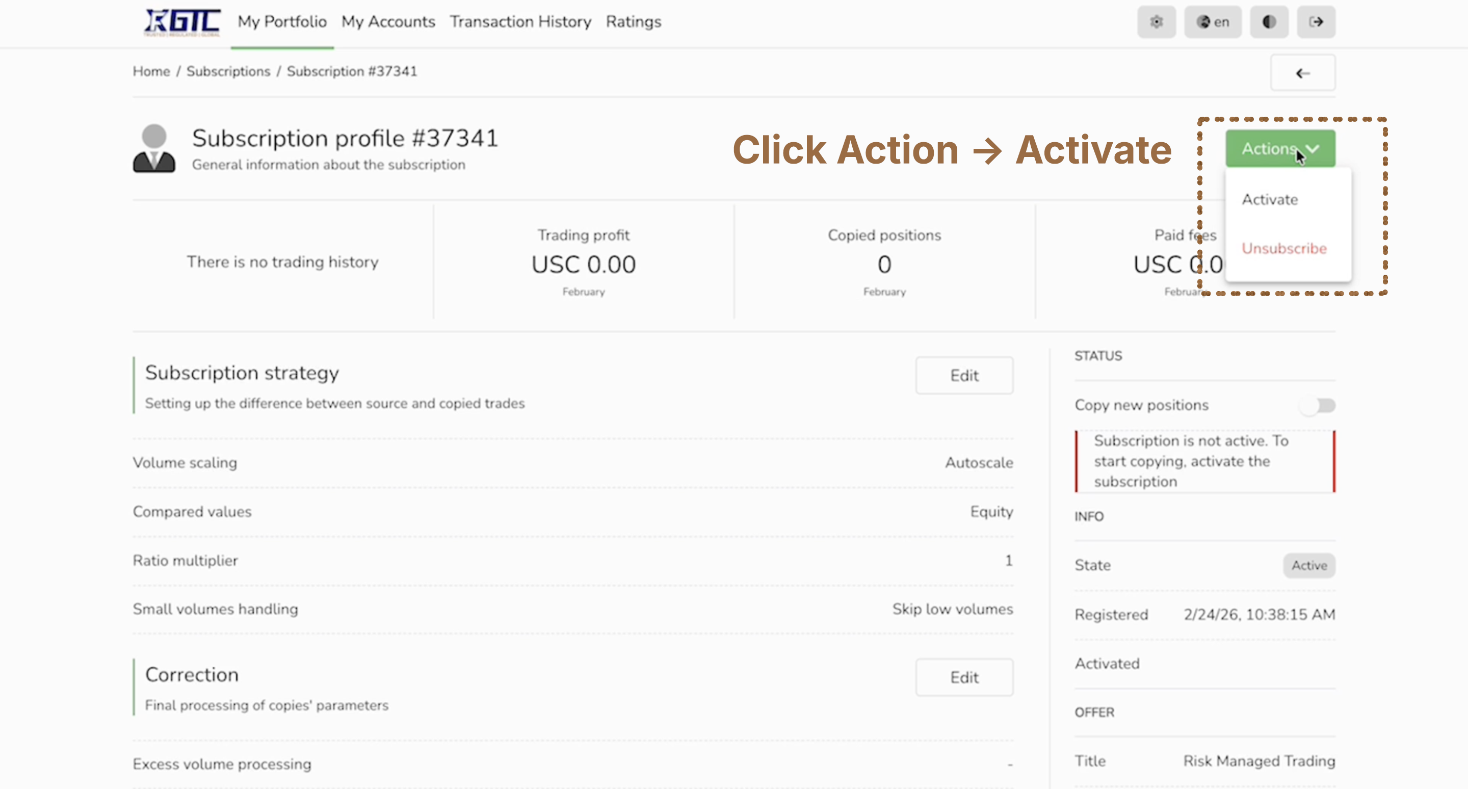Click the Active state badge
The height and width of the screenshot is (789, 1468).
[x=1309, y=565]
